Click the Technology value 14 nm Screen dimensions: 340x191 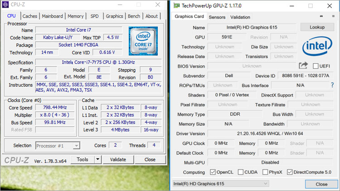pos(47,52)
